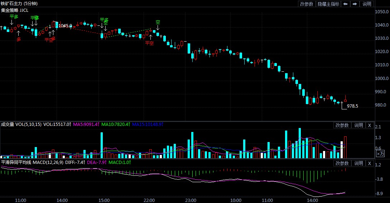Click the MA10:7820.4 value
390x203 pixels.
tap(116, 124)
